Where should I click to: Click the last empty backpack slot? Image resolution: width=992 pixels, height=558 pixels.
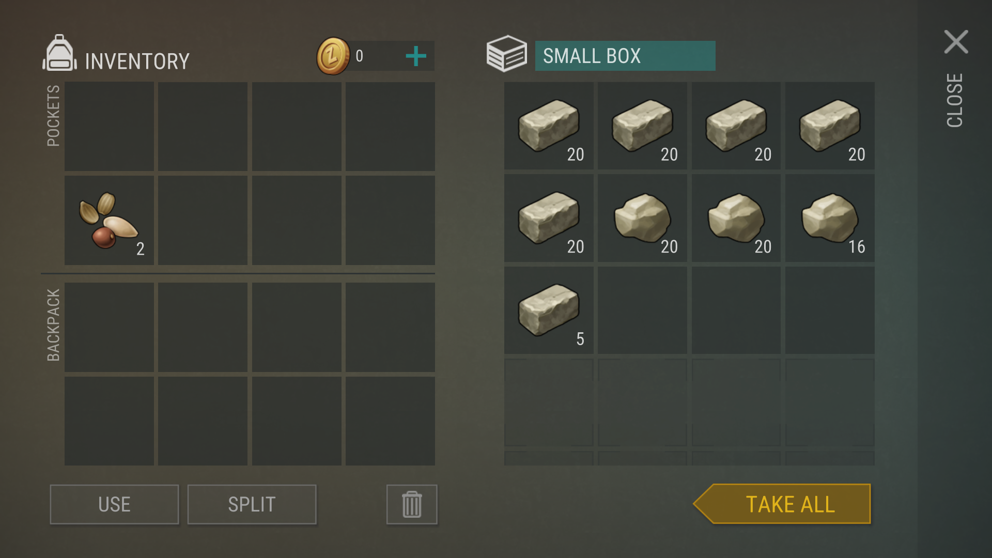pyautogui.click(x=390, y=421)
